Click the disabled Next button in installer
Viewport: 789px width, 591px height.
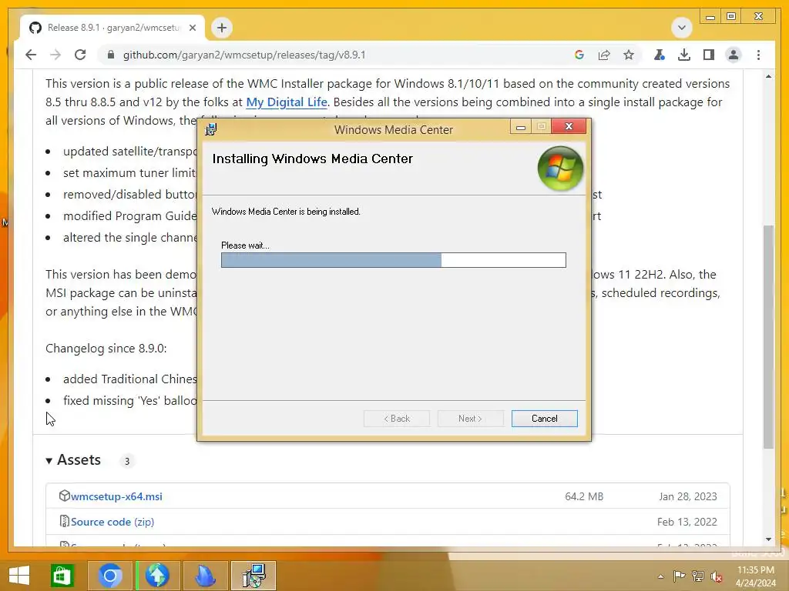click(x=471, y=419)
